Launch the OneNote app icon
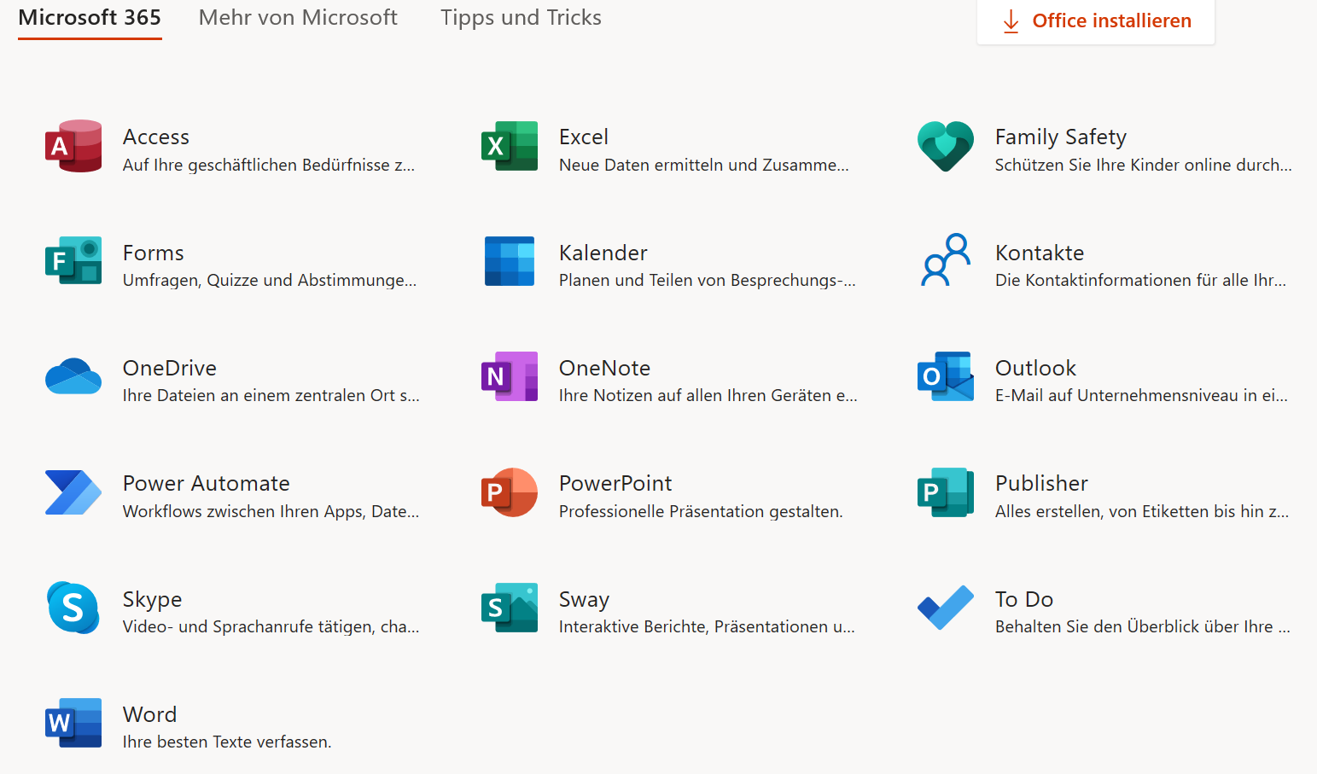 [x=510, y=376]
